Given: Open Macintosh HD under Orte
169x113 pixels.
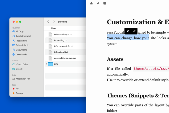Looking at the screenshot, I should (x=23, y=79).
